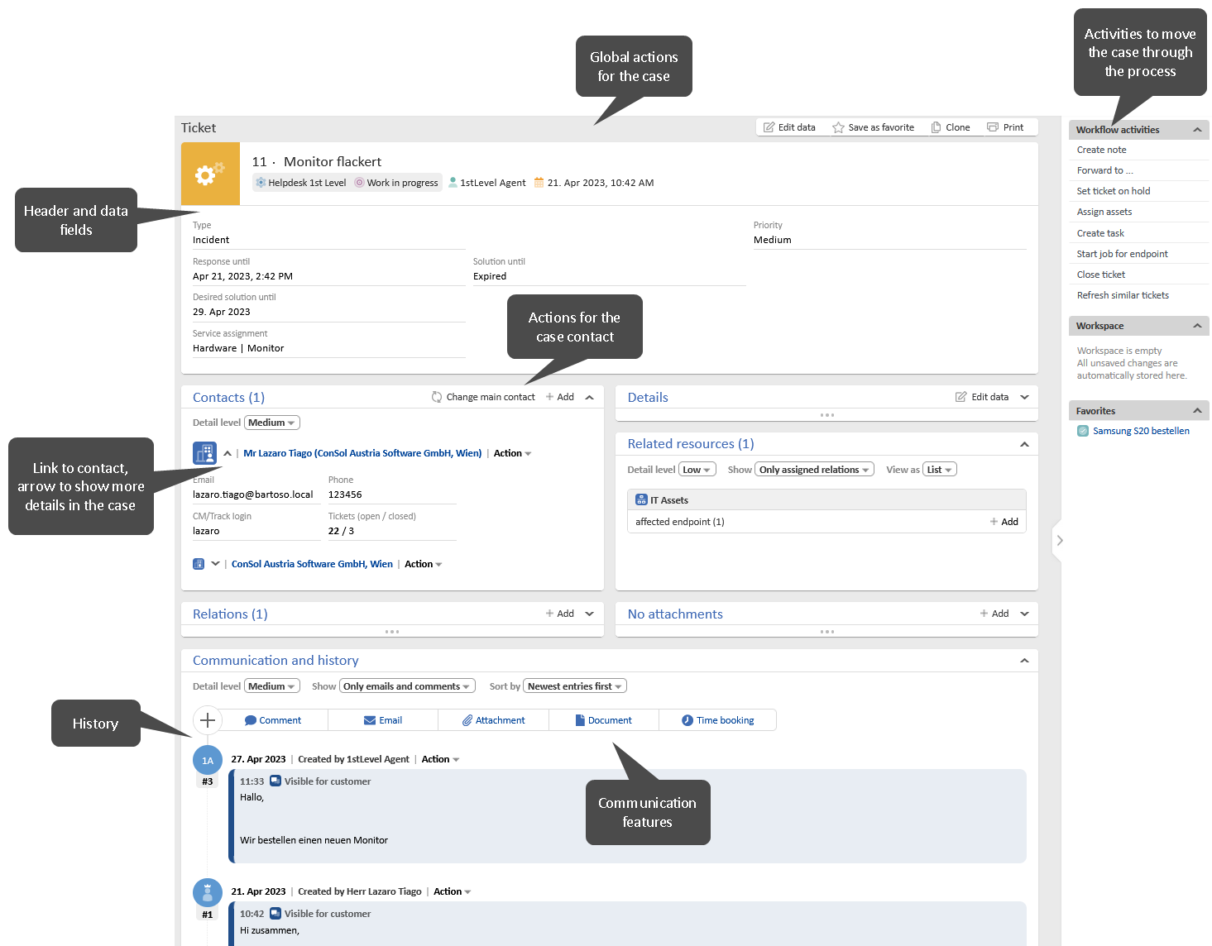Image resolution: width=1212 pixels, height=946 pixels.
Task: Click the IT Assets icon
Action: pos(641,500)
